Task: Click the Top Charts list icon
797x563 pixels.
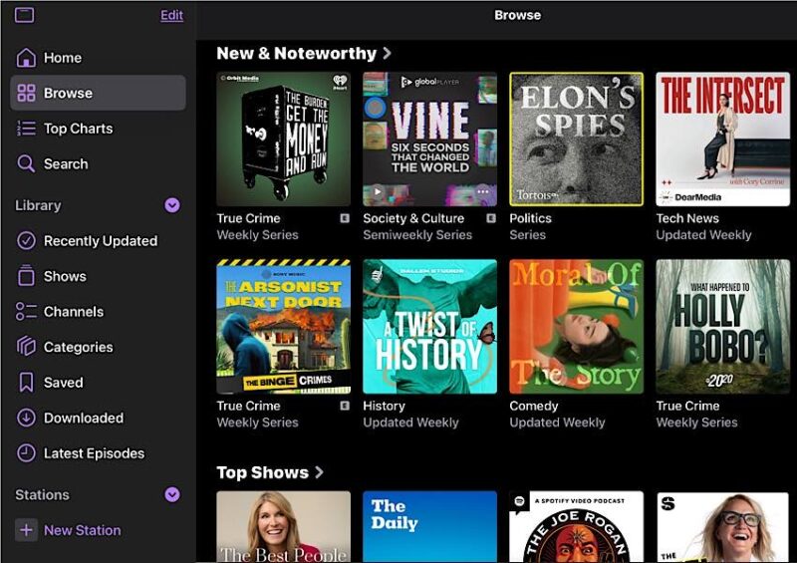Action: point(26,129)
